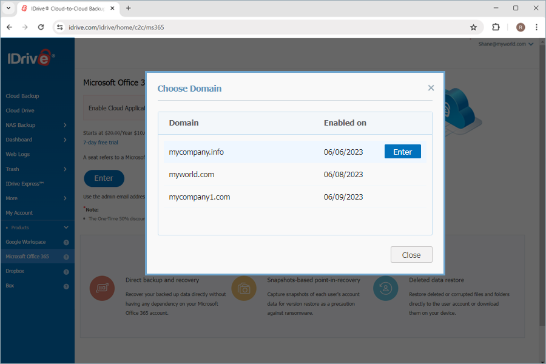Click help icon next to Dropbox

coord(66,272)
